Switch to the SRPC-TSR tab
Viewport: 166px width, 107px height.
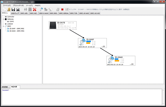[x=74, y=13]
